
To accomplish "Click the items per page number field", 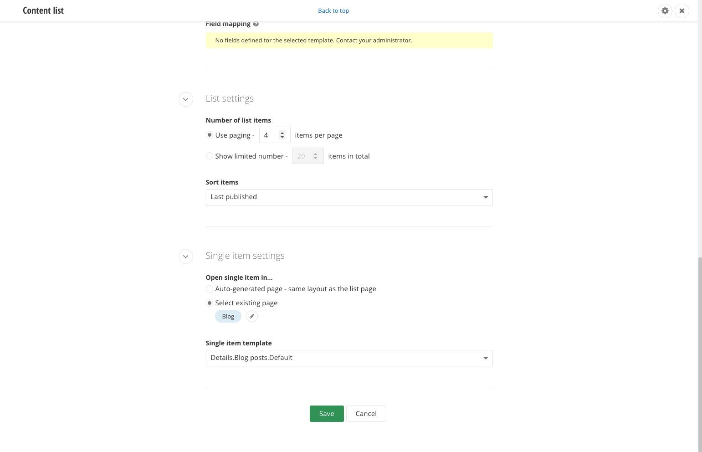I will [275, 135].
